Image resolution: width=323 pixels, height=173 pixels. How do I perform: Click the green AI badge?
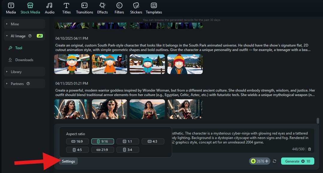[x=40, y=36]
